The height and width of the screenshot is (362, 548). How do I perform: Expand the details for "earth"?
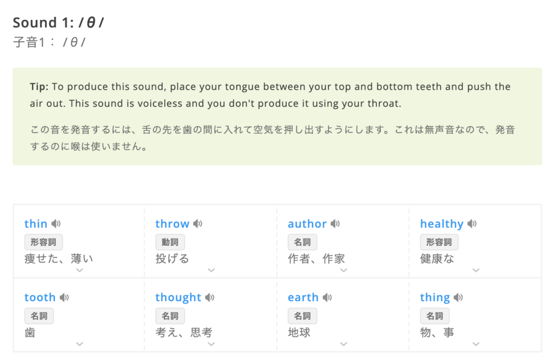point(344,344)
